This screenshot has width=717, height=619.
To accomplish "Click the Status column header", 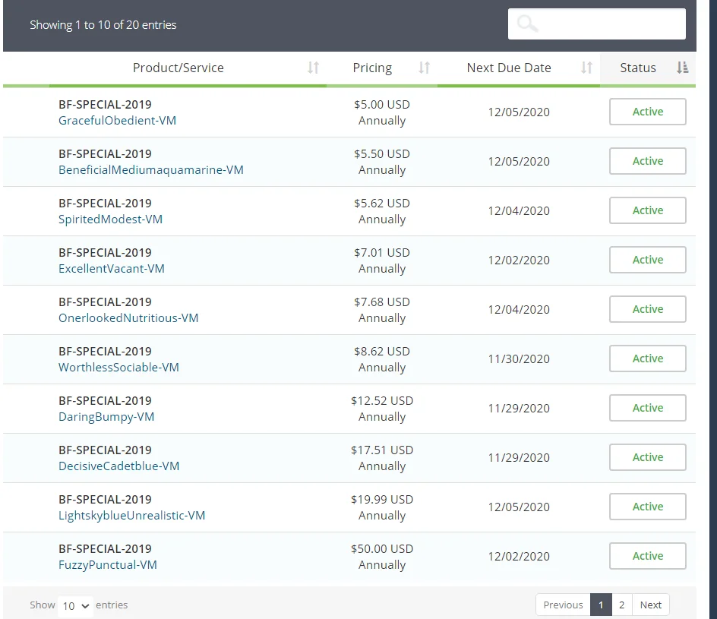I will [647, 68].
